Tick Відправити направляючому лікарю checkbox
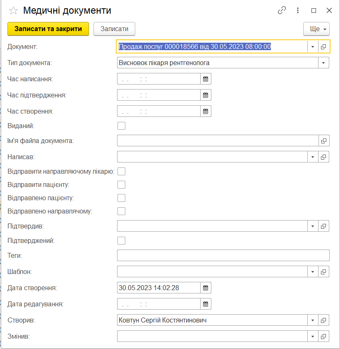Viewport: 340px width, 349px height. 122,171
